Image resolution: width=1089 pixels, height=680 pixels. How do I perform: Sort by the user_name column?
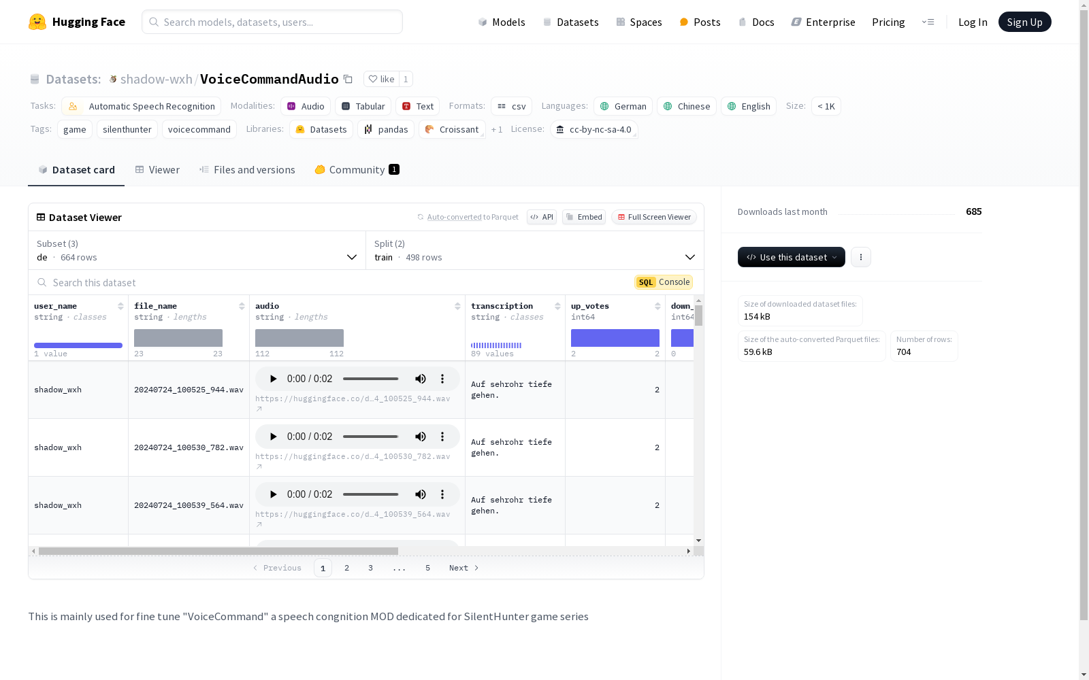tap(120, 306)
